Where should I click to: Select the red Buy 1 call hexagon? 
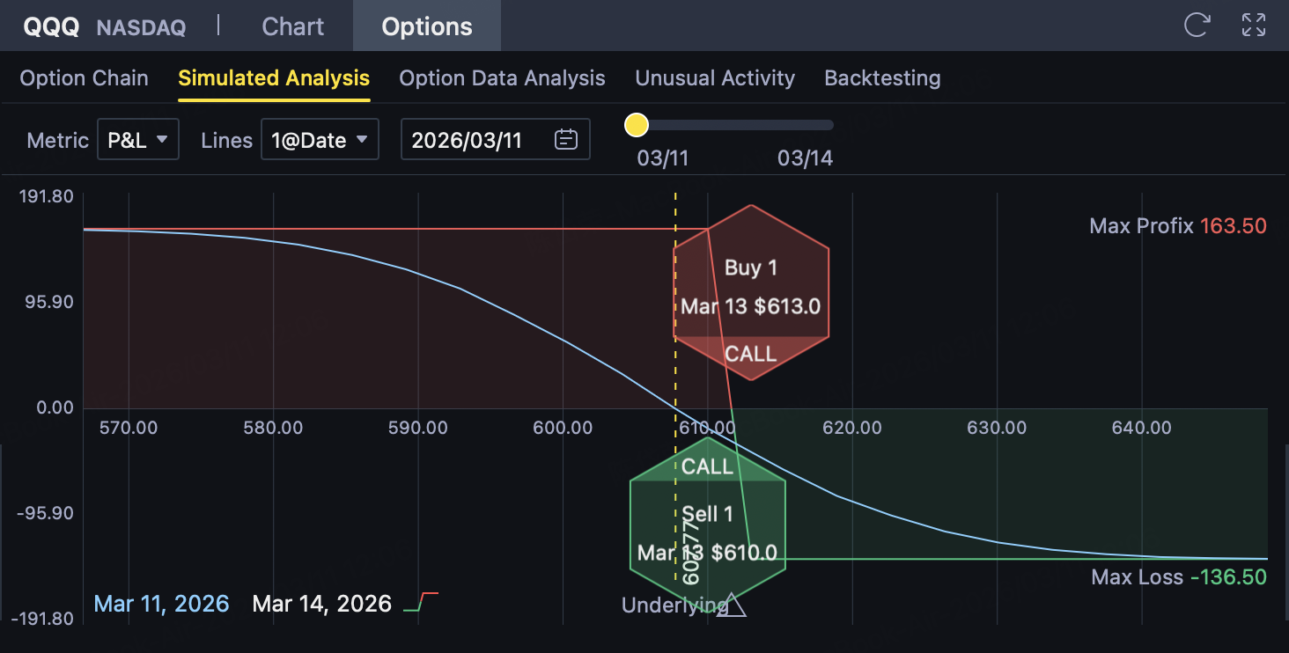(x=751, y=292)
